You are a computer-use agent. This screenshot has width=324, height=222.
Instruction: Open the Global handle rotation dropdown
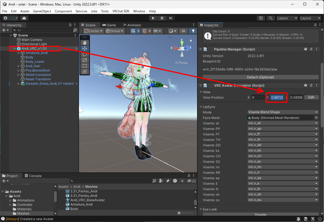[x=115, y=31]
